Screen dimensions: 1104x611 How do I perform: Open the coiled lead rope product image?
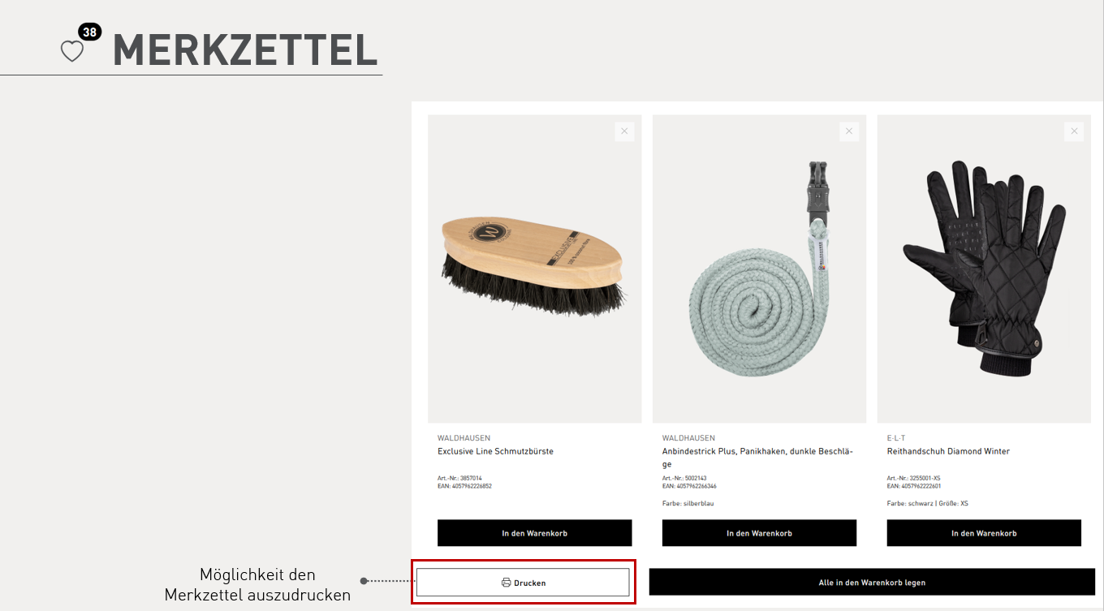point(759,269)
